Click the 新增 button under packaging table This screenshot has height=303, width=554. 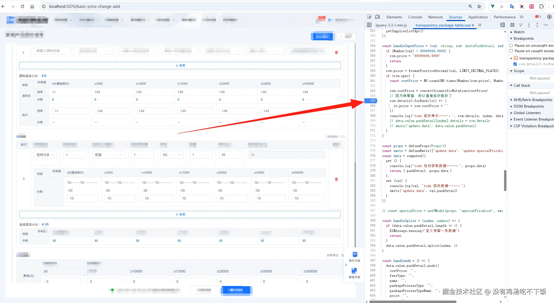click(x=180, y=214)
